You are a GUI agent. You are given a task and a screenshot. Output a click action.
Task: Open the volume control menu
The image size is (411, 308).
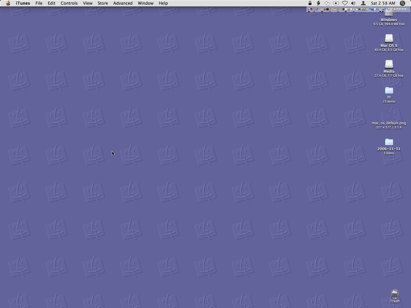353,3
